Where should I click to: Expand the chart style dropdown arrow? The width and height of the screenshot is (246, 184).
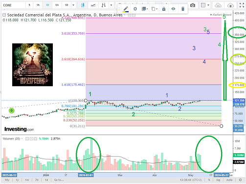[111, 5]
